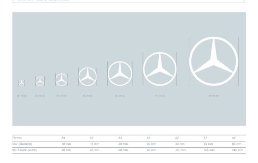Click the A4 20 mm star logo
The height and width of the screenshot is (163, 258).
62,80
